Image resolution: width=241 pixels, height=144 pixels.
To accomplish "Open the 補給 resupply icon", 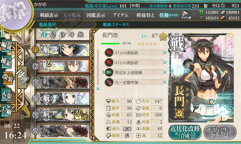I will pyautogui.click(x=6, y=62).
